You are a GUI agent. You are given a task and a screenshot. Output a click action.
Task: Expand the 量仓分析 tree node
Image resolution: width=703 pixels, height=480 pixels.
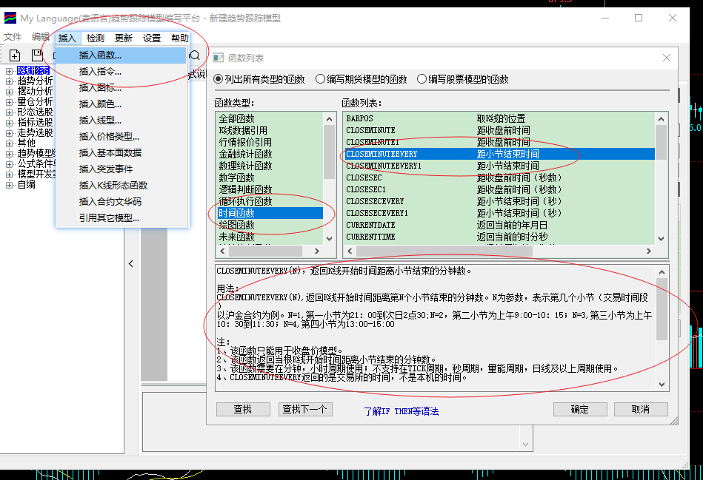[9, 101]
